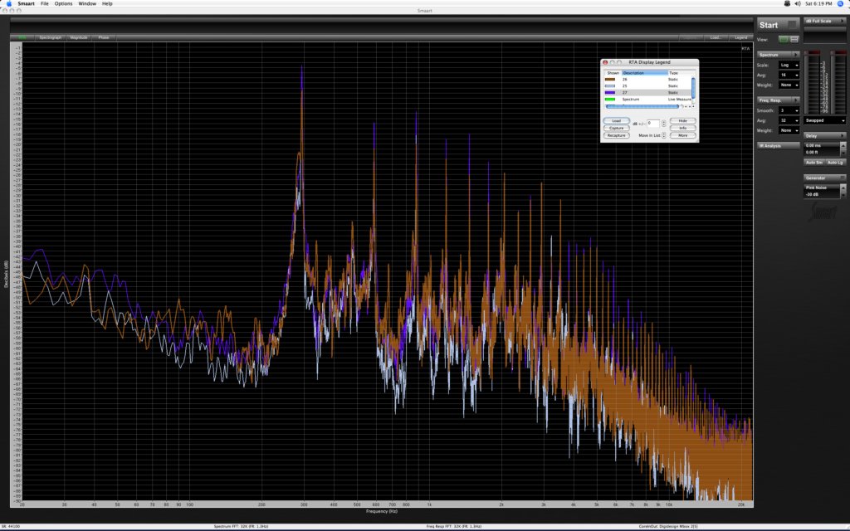Switch to the Phase tab

click(104, 37)
